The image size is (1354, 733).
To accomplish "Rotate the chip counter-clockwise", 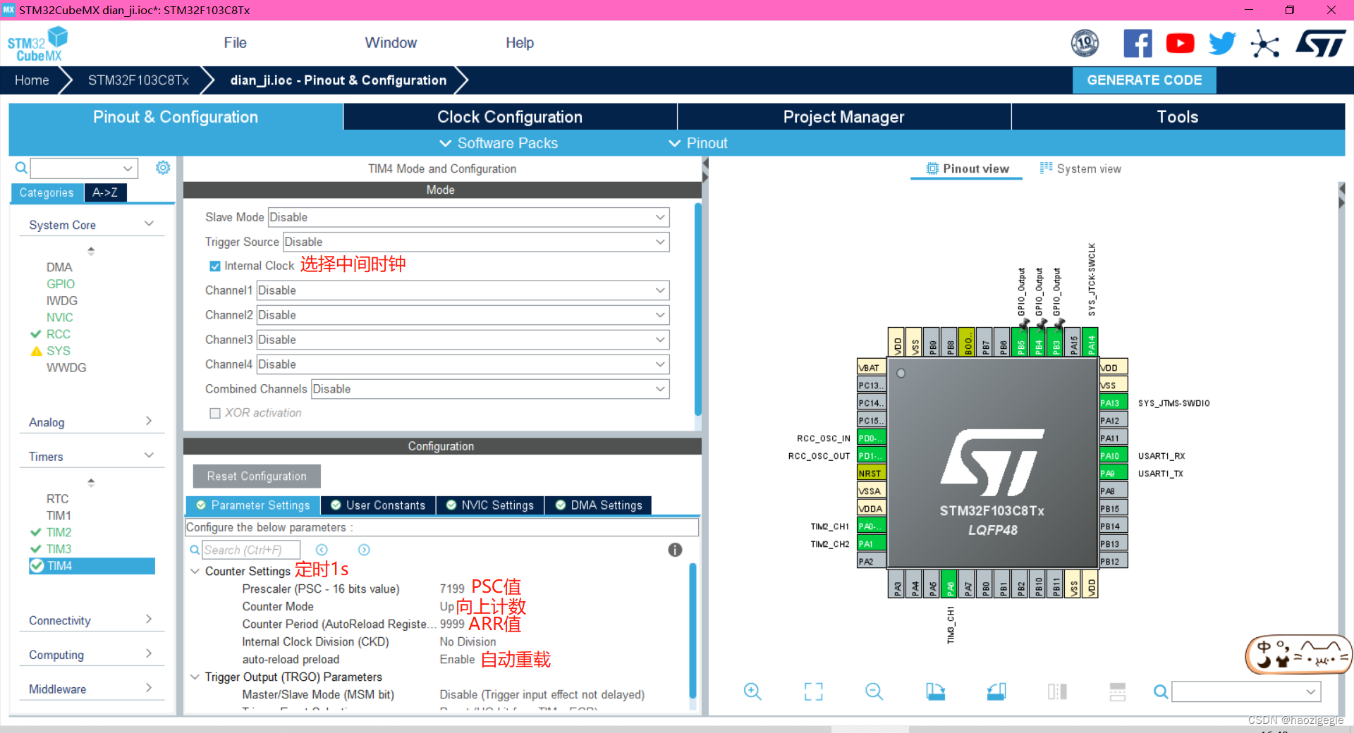I will (996, 691).
